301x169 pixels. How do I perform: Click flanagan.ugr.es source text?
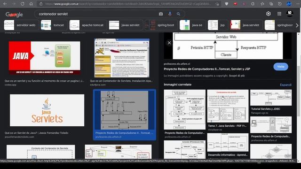pyautogui.click(x=260, y=113)
